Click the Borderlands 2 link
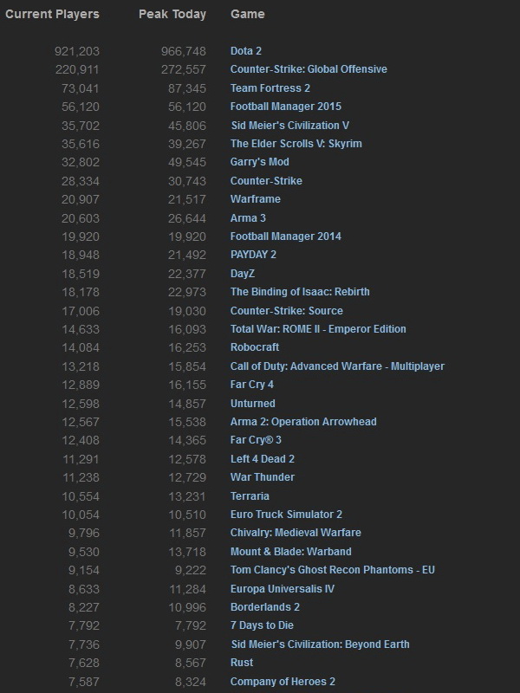520x693 pixels. [265, 607]
